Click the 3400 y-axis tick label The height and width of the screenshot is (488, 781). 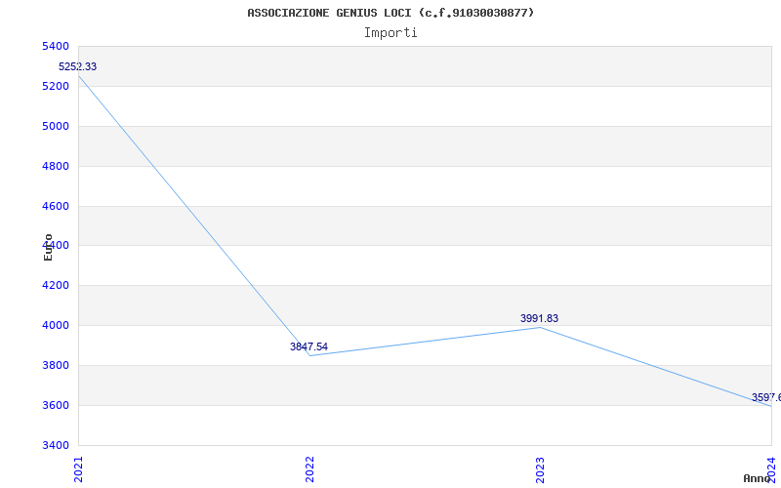point(56,445)
